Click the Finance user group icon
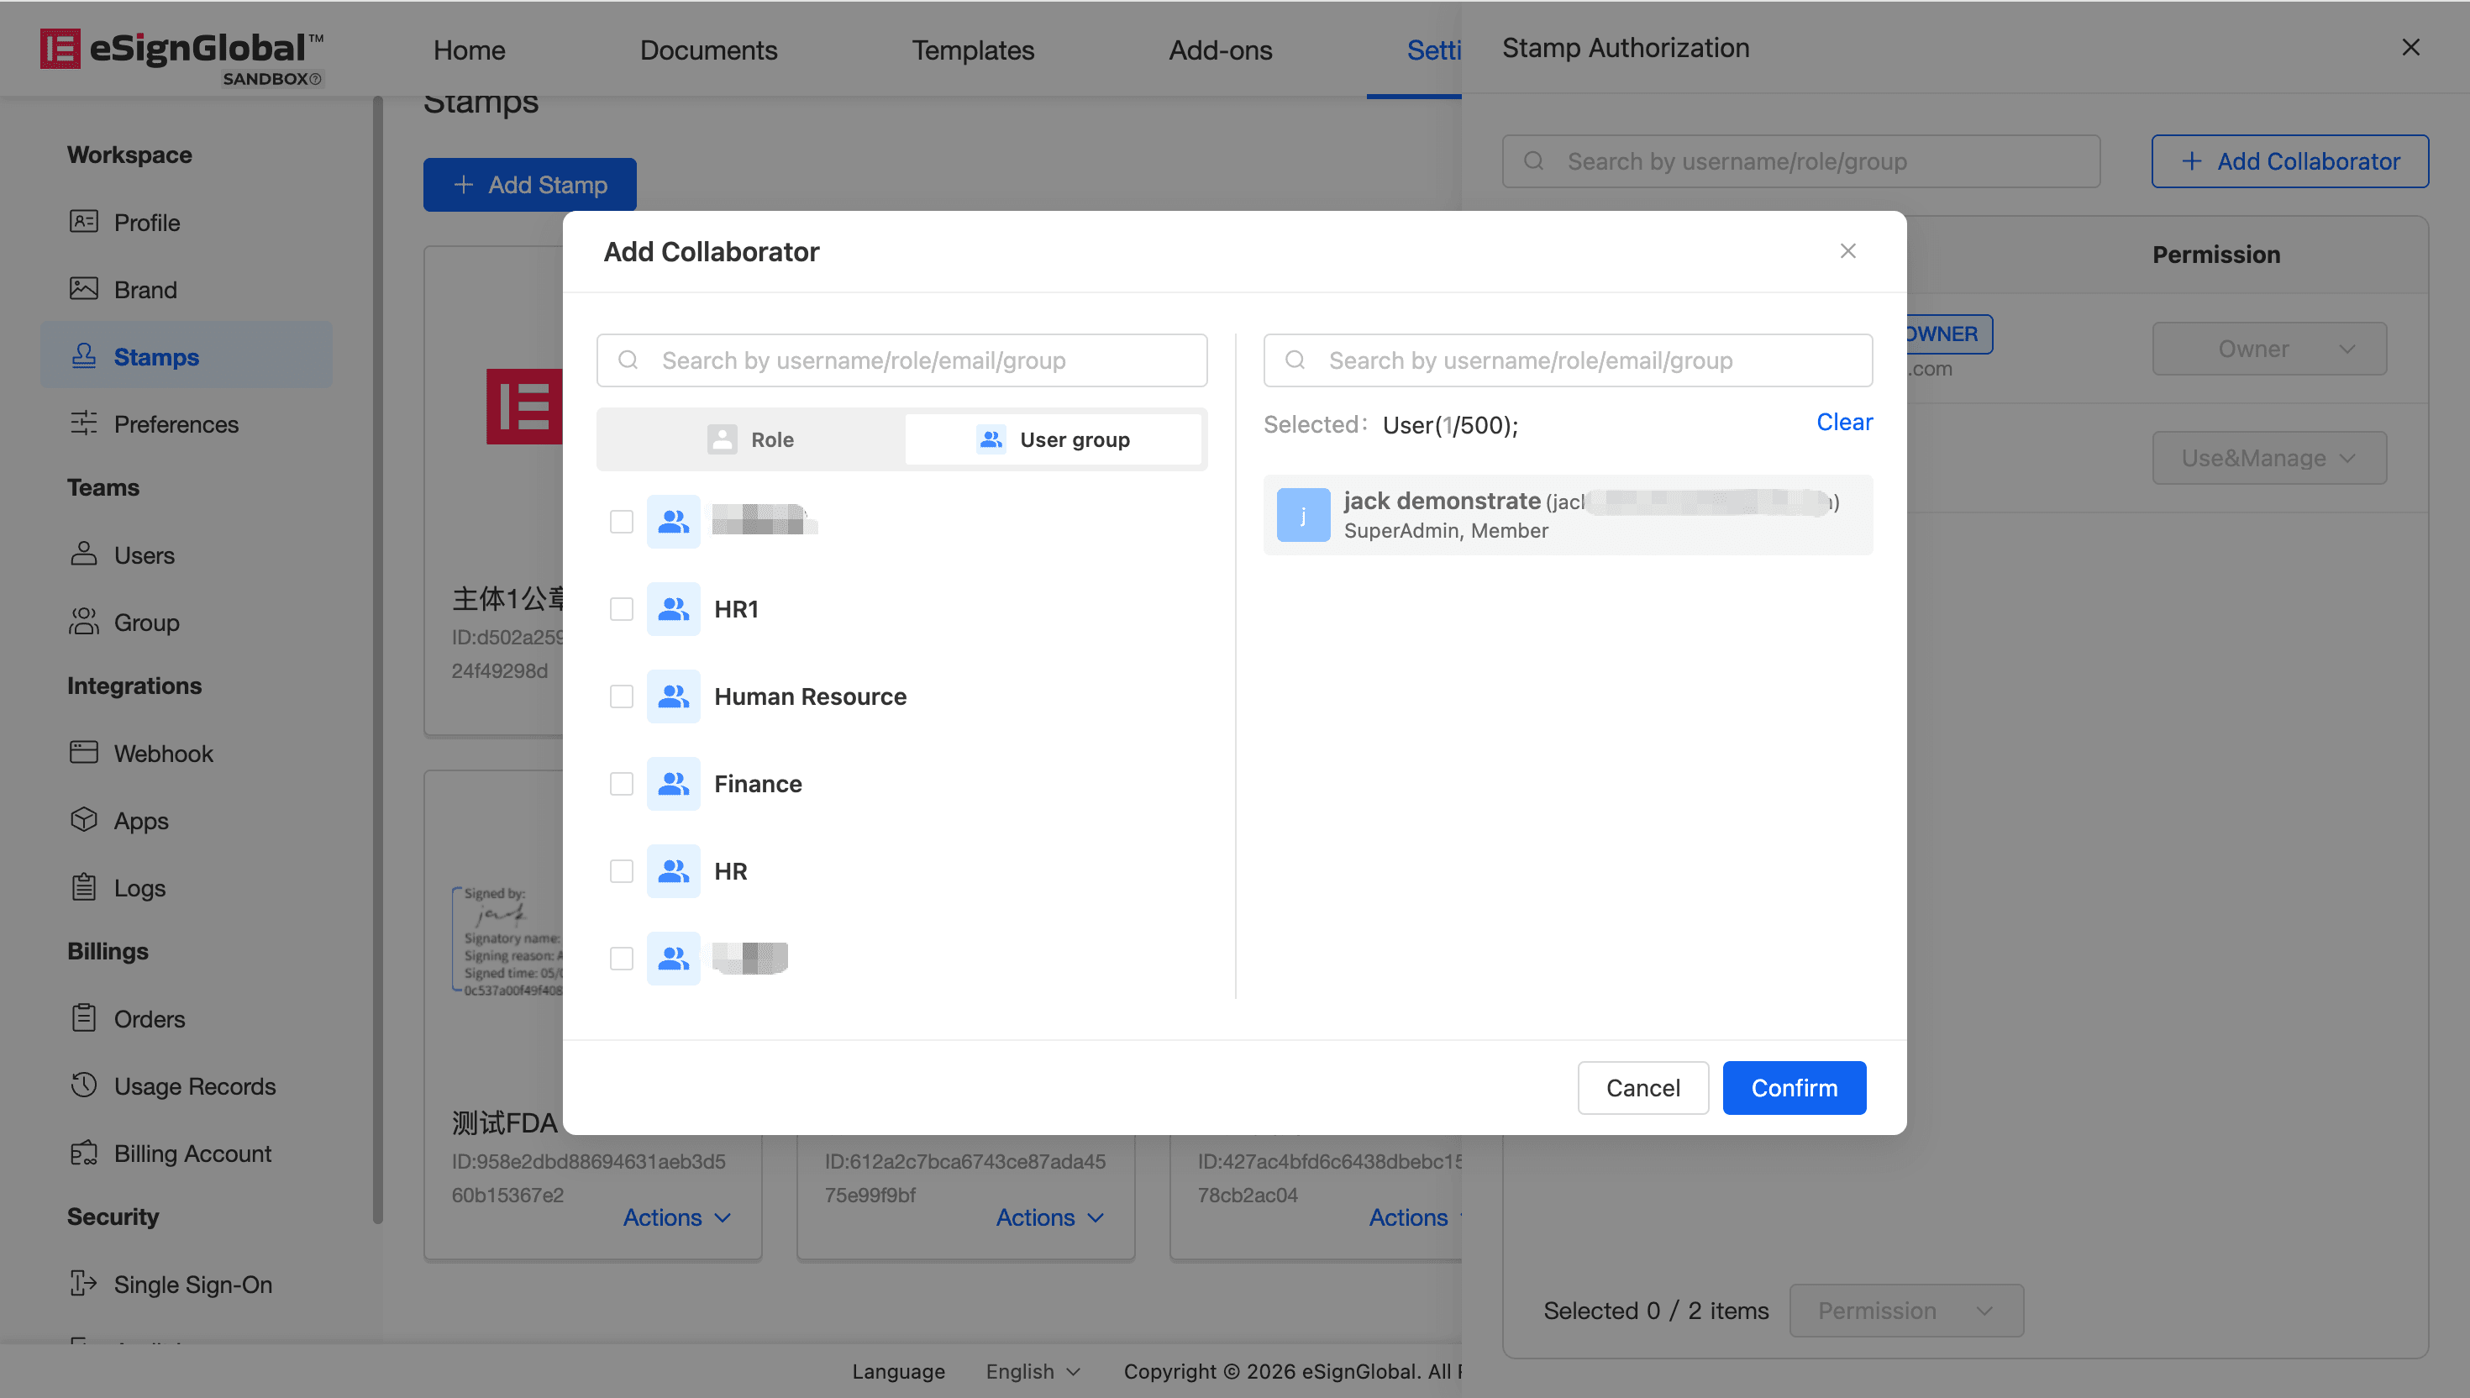Screen dimensions: 2470x1398 tap(673, 784)
